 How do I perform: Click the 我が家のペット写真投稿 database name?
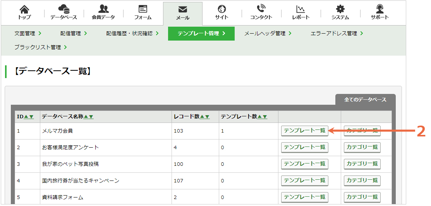(x=70, y=164)
